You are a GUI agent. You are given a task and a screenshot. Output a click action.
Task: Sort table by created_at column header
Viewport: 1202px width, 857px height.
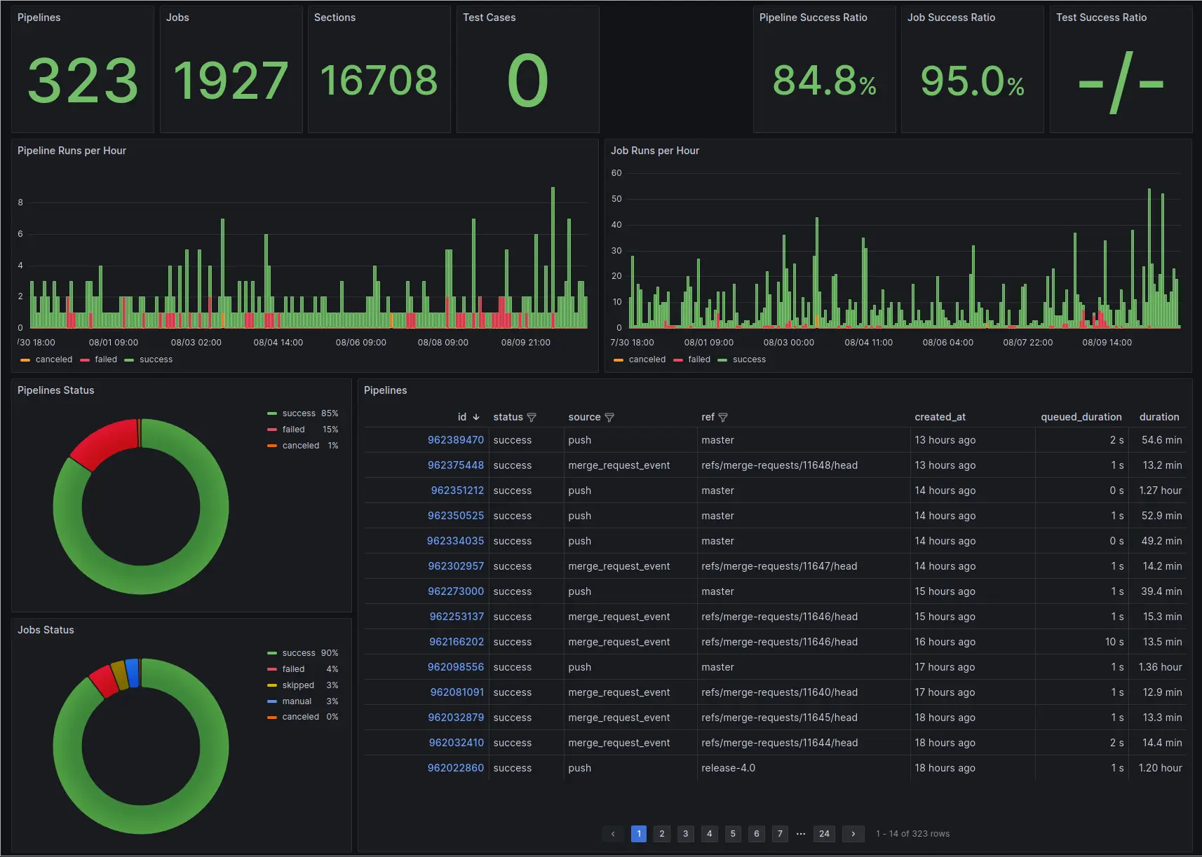click(x=940, y=417)
